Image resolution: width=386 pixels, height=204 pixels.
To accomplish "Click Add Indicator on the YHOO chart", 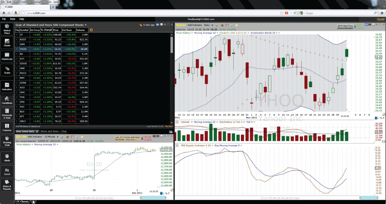I will pyautogui.click(x=195, y=25).
